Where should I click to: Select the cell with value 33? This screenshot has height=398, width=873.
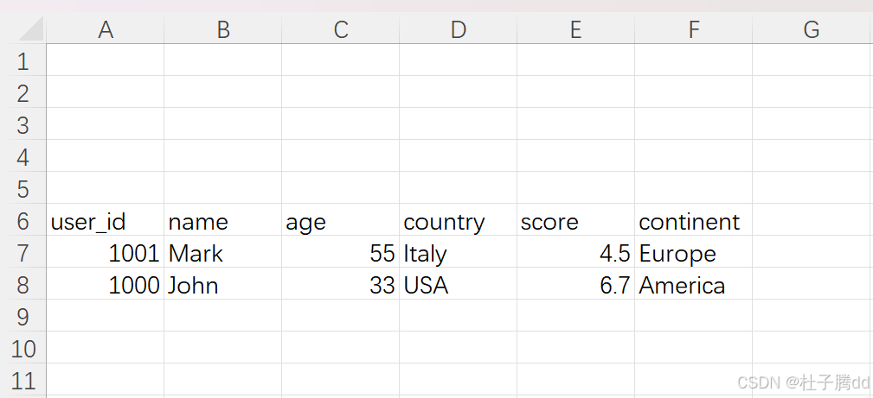341,285
